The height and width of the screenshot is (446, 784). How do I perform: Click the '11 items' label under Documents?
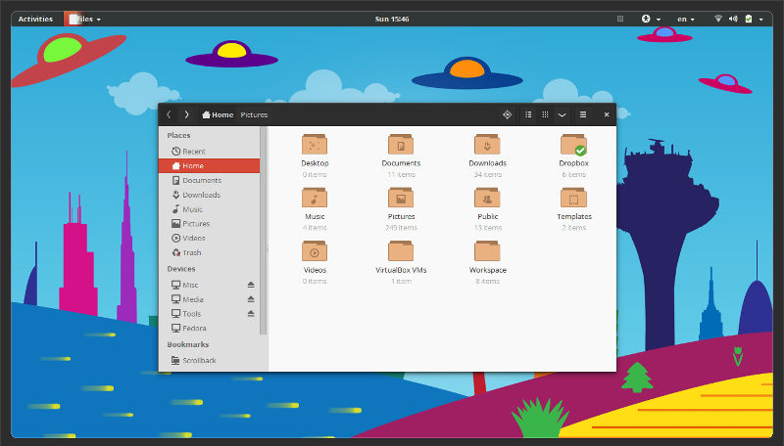coord(401,174)
